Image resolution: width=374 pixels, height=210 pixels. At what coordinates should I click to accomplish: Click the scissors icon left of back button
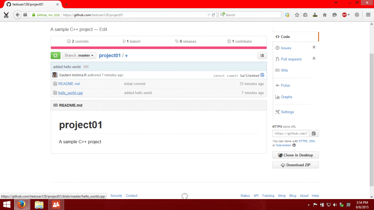coord(6,15)
